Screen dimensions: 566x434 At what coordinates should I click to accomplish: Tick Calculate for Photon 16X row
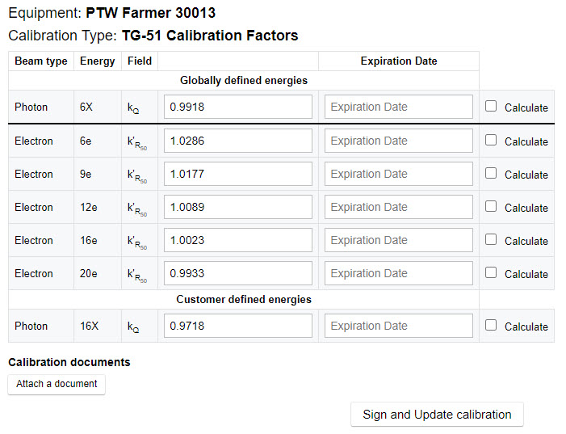[492, 325]
